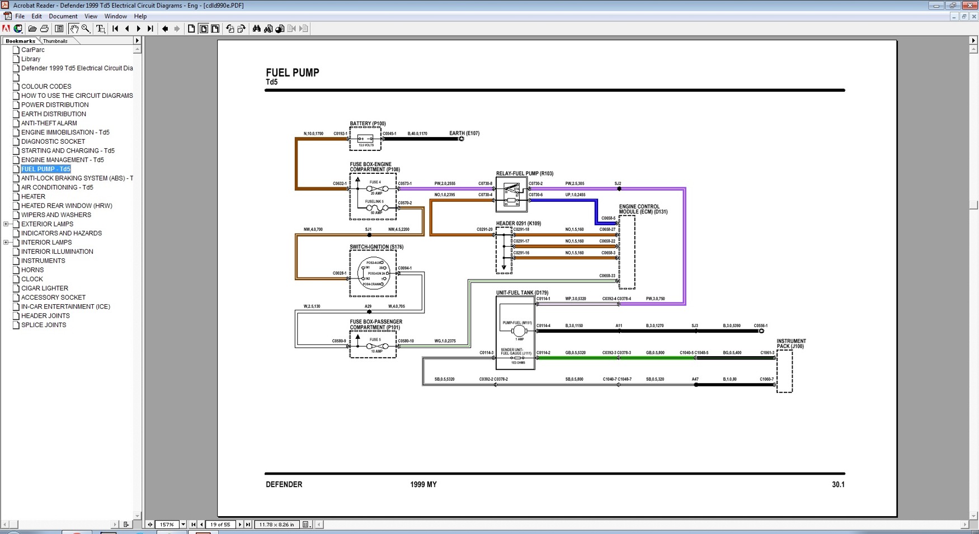Open Search with the binoculars-and-document icon
This screenshot has width=979, height=534.
tap(268, 29)
